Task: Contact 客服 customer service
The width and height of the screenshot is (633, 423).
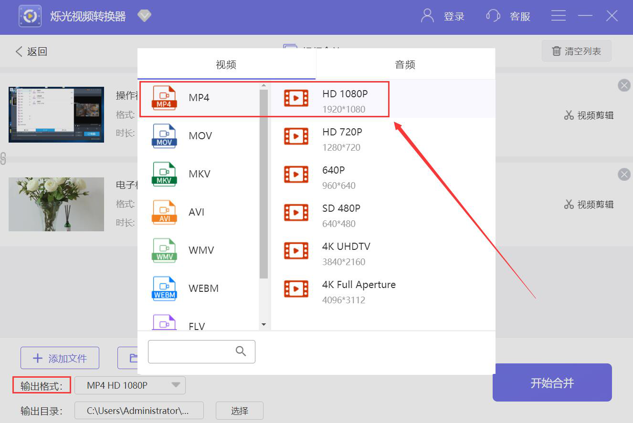Action: pyautogui.click(x=508, y=16)
